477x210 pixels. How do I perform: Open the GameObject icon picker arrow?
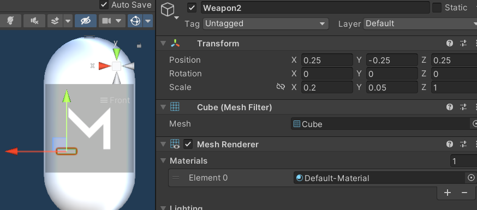(x=177, y=18)
